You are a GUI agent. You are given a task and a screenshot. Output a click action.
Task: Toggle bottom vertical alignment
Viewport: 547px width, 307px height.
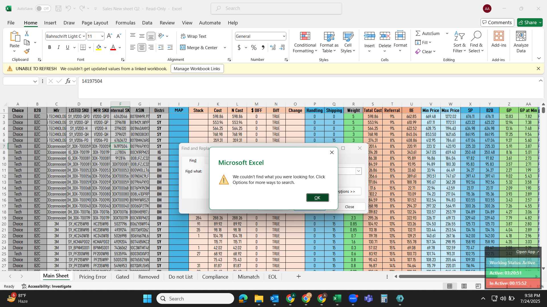151,36
